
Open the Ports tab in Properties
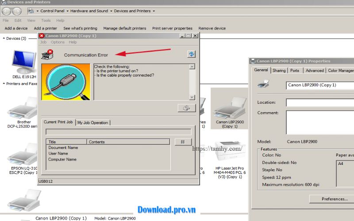point(295,70)
